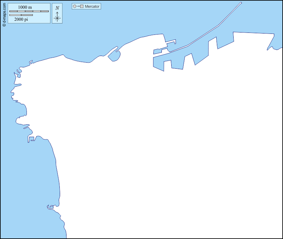Open the d-maps.com copyright link
Viewport: 283px width, 239px height.
pyautogui.click(x=4, y=14)
